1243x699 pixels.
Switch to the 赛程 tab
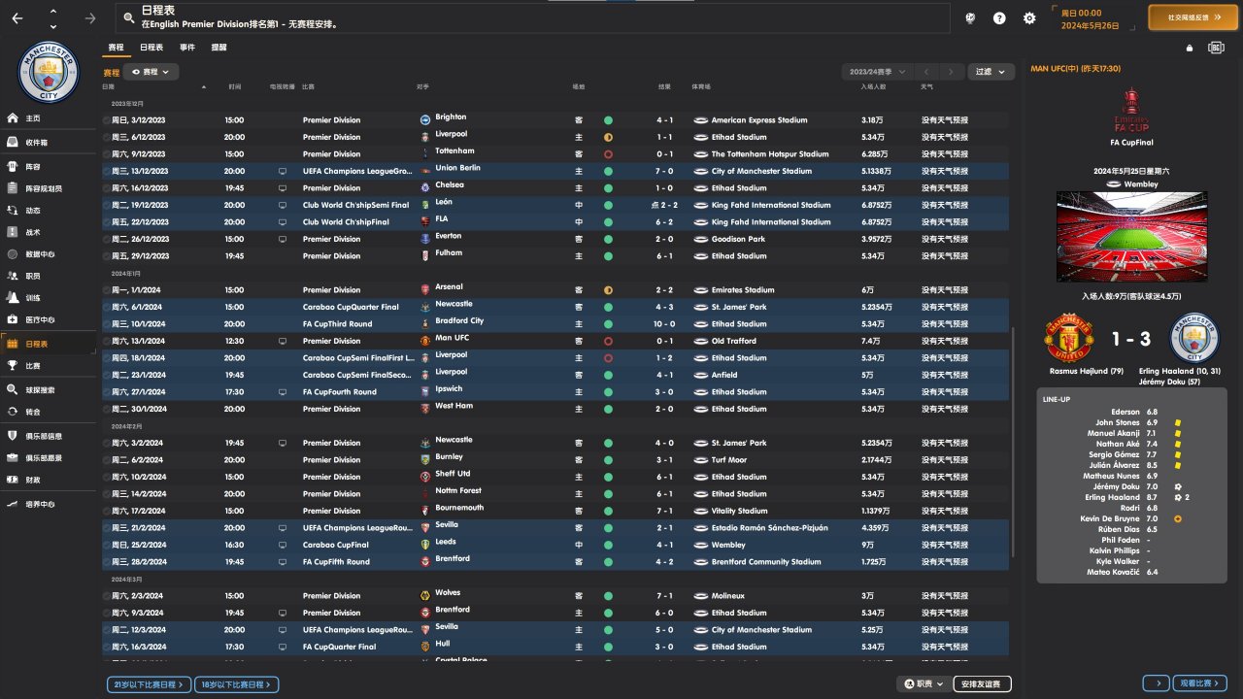116,47
